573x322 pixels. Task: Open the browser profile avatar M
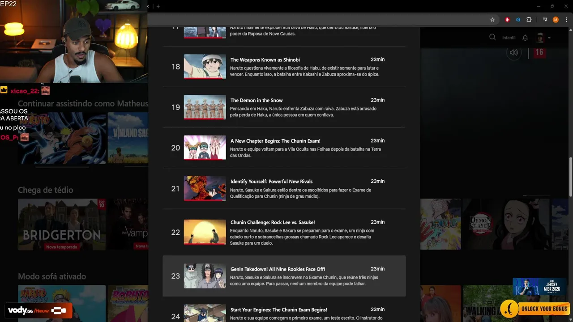coord(556,20)
